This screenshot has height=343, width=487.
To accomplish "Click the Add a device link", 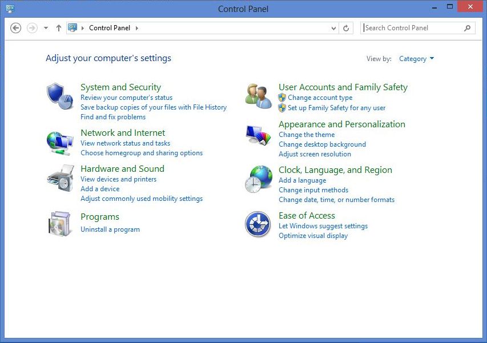I will 100,189.
